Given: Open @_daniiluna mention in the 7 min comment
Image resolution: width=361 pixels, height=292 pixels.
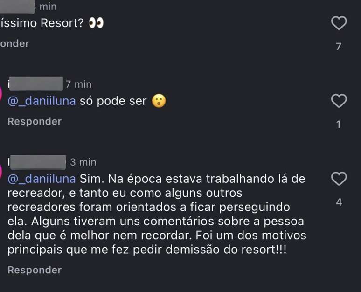Looking at the screenshot, I should (x=42, y=101).
